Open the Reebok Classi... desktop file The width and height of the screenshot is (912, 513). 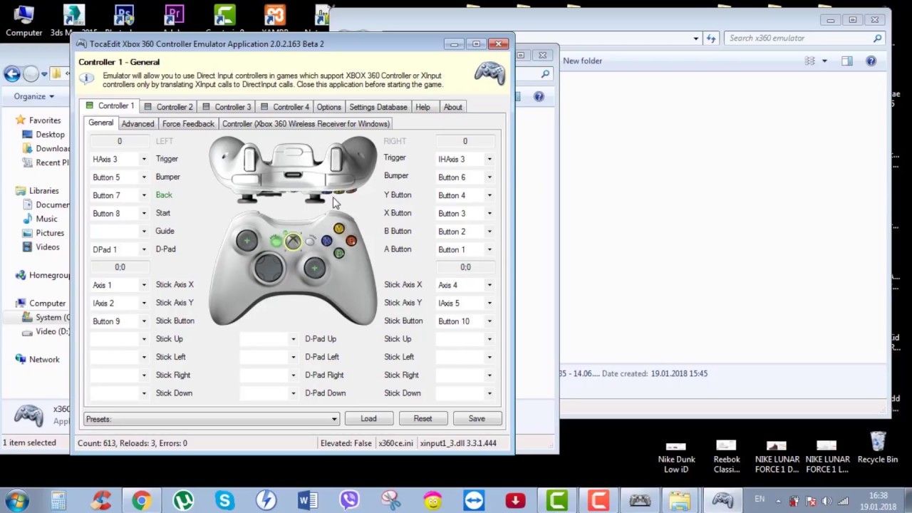(x=726, y=457)
